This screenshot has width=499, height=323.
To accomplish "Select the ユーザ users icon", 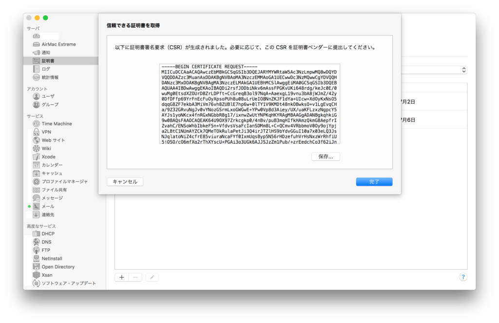I will 36,96.
